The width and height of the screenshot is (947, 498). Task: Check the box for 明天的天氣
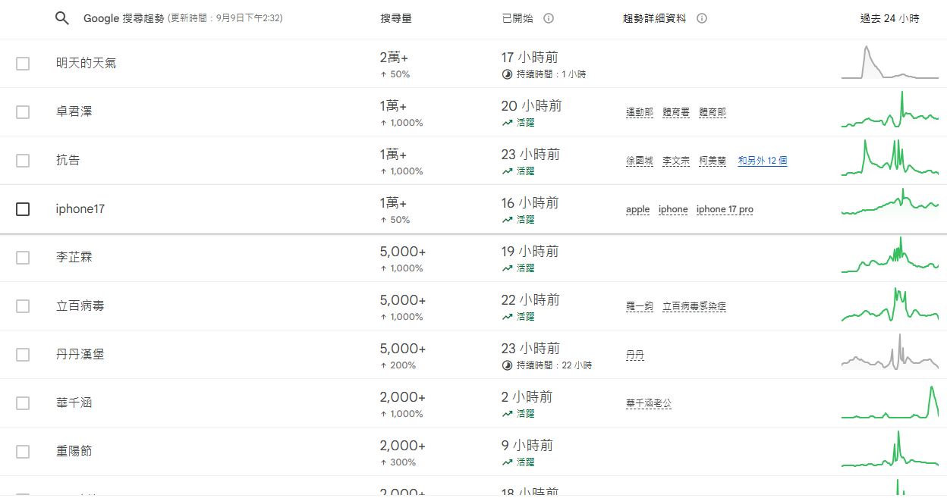point(23,64)
